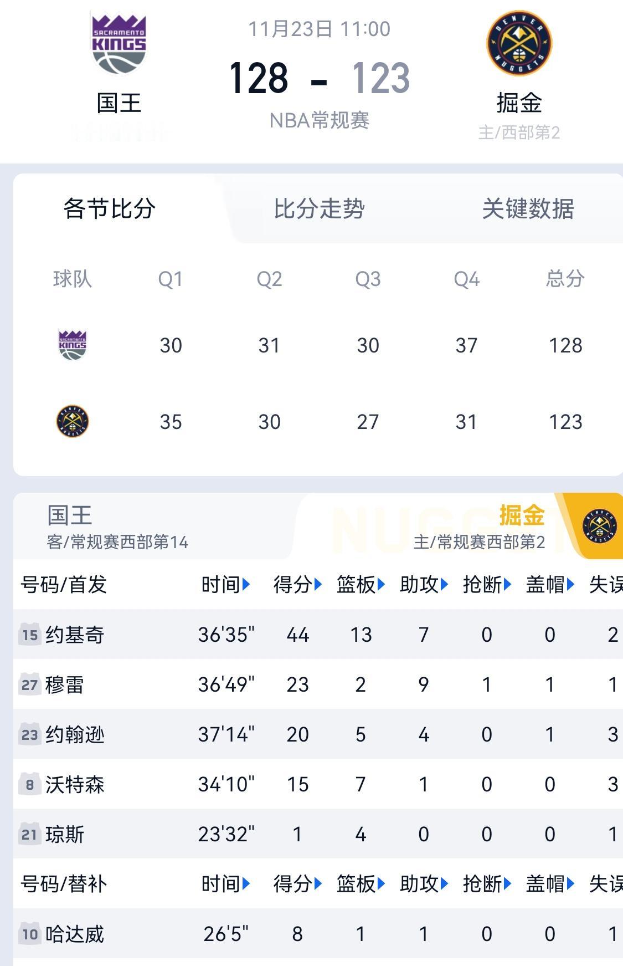Switch to the 比分走势 tab
The height and width of the screenshot is (966, 623).
click(319, 209)
